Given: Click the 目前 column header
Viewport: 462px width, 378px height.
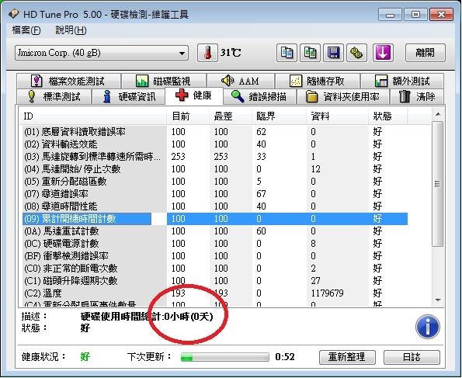Looking at the screenshot, I should 188,116.
